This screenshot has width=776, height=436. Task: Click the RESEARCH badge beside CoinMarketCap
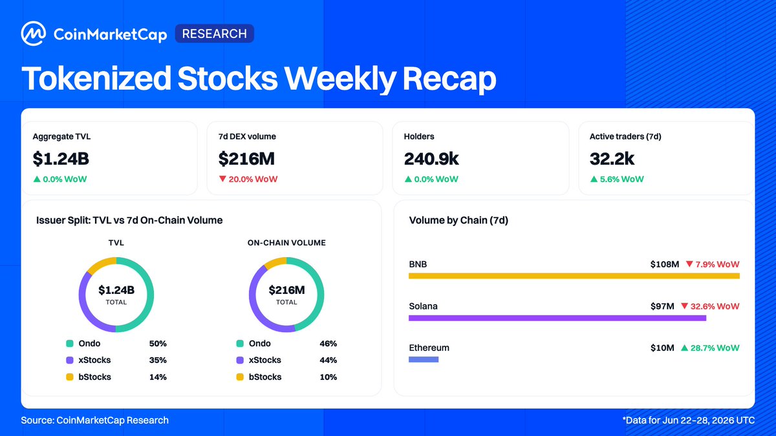click(x=215, y=34)
